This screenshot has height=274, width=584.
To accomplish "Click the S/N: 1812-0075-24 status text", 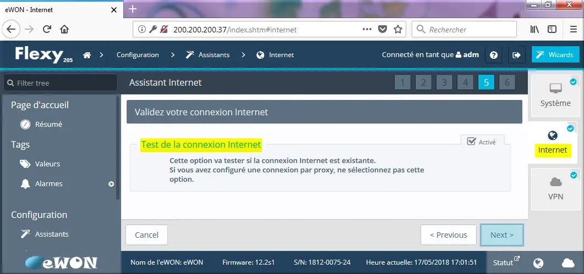I will coord(322,262).
